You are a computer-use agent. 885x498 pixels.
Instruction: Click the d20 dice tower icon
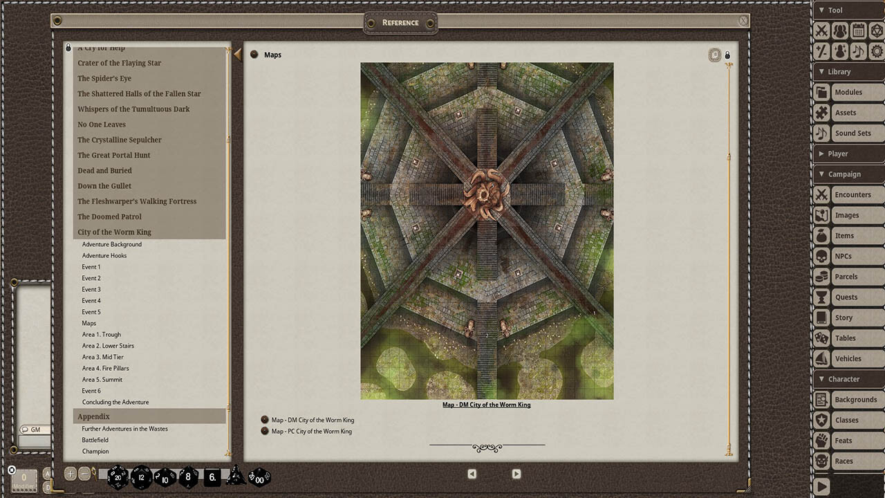pos(877,30)
